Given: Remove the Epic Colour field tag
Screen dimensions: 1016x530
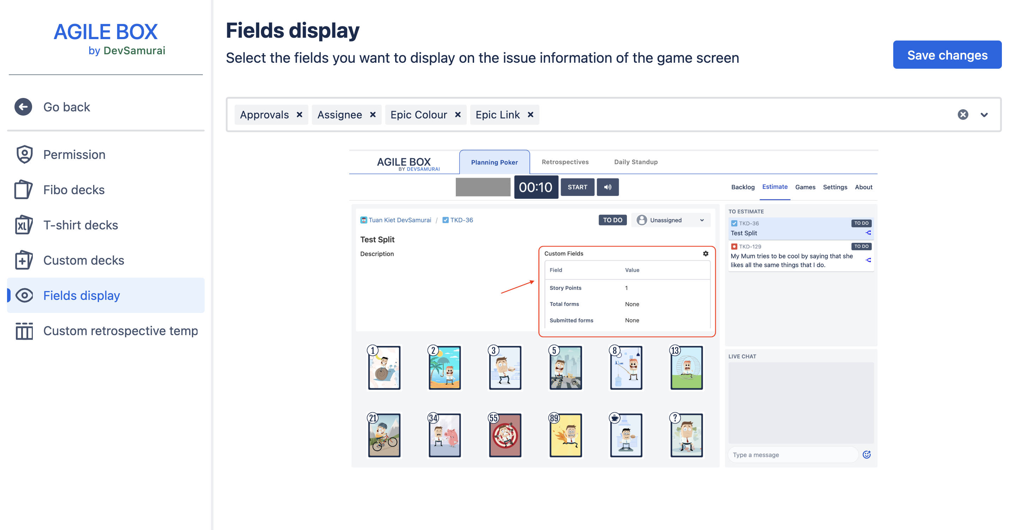Looking at the screenshot, I should coord(458,115).
